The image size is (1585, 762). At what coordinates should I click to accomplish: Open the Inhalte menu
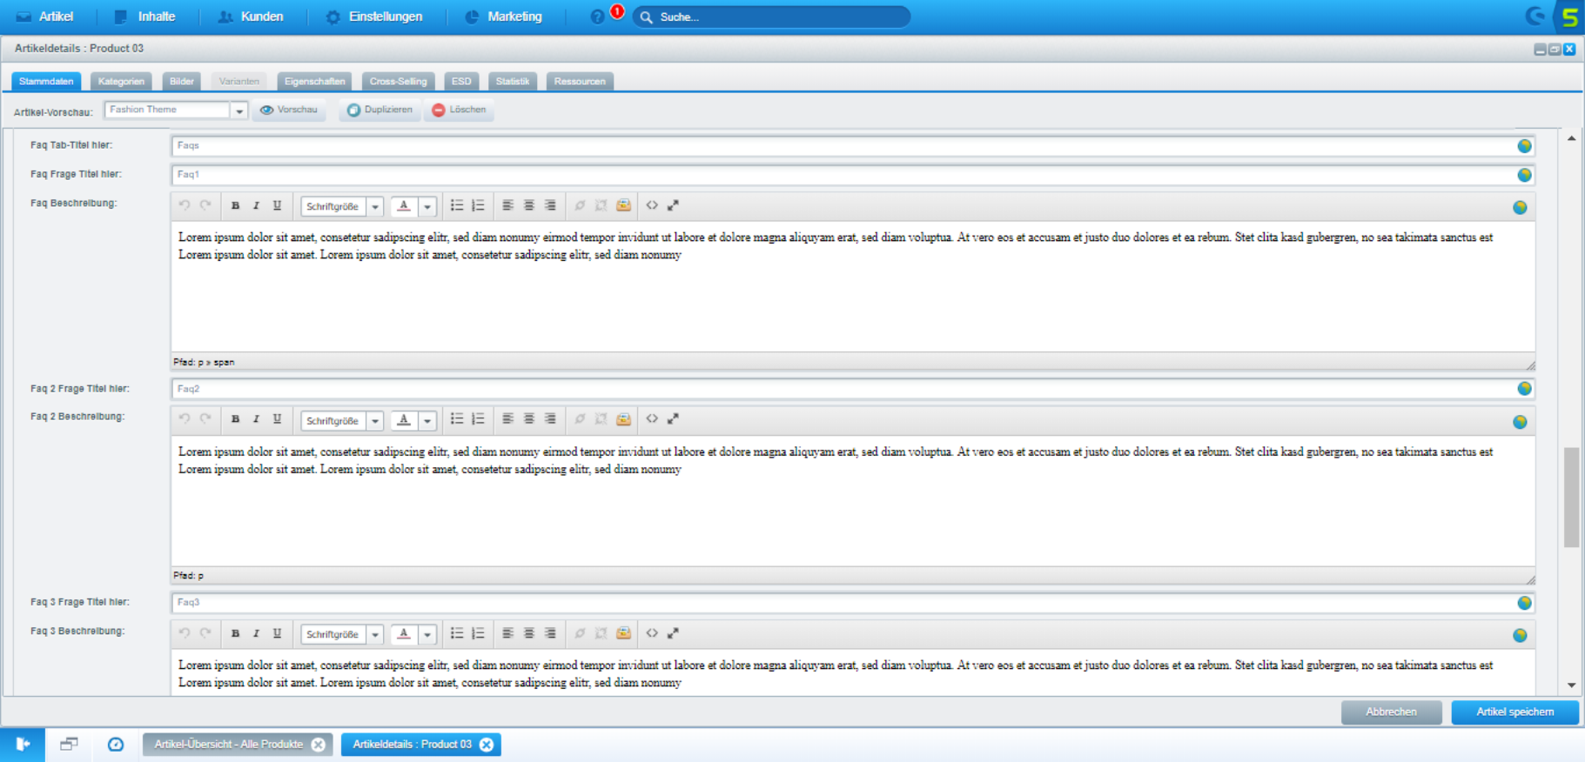pos(145,17)
